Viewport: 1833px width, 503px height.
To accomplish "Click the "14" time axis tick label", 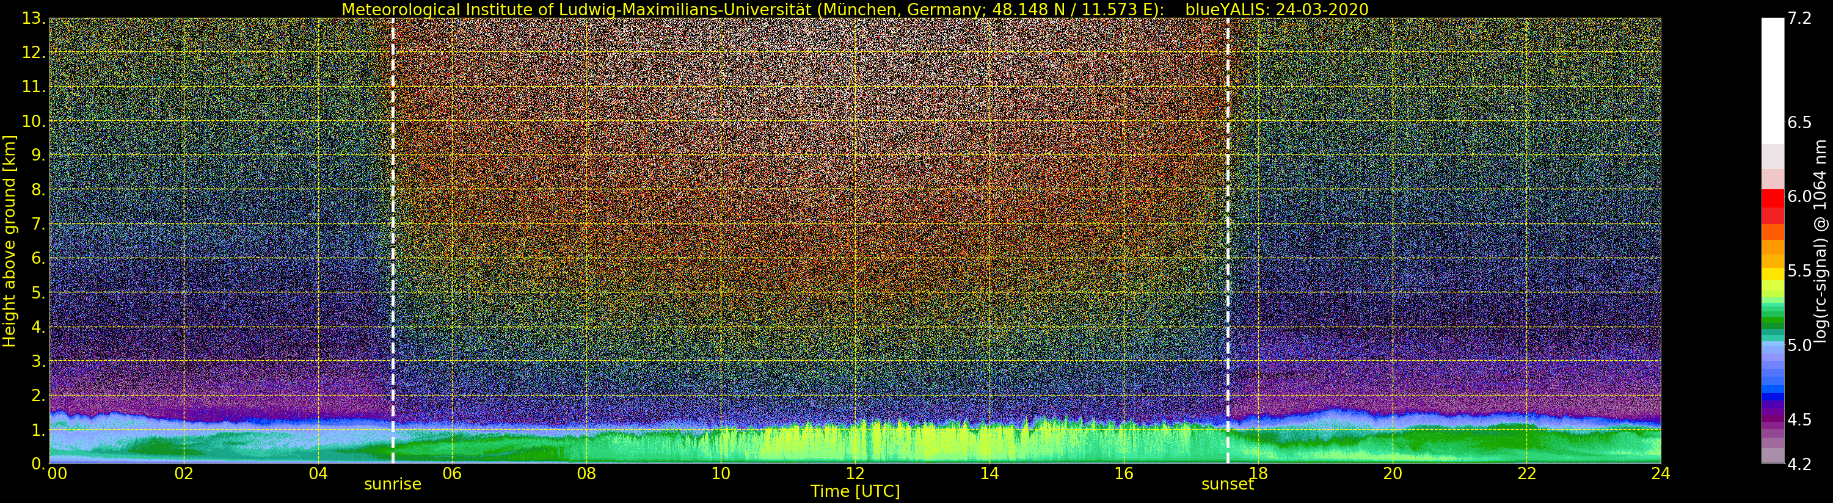I will pos(989,474).
